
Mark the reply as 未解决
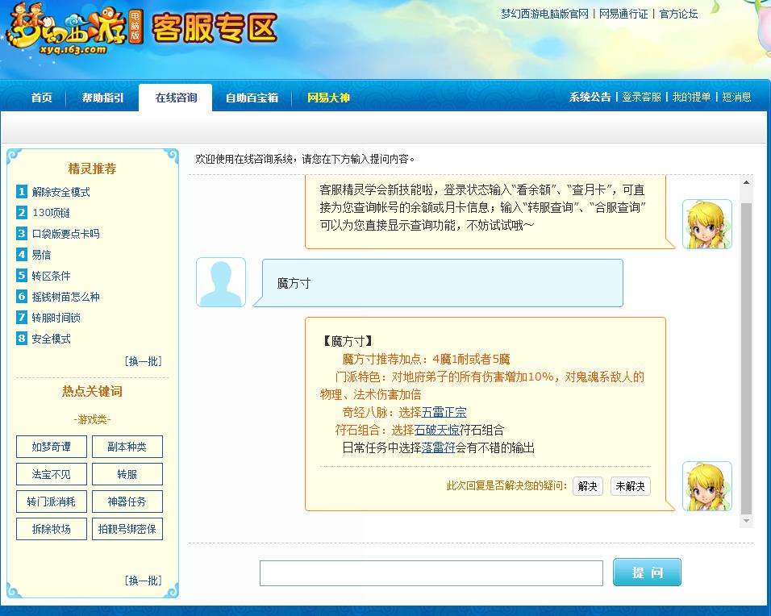pos(629,487)
